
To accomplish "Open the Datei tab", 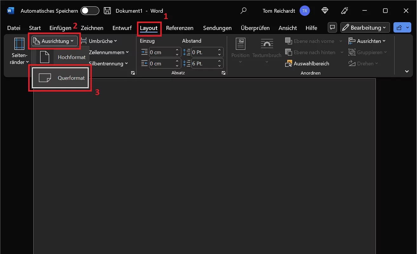I will [x=14, y=28].
